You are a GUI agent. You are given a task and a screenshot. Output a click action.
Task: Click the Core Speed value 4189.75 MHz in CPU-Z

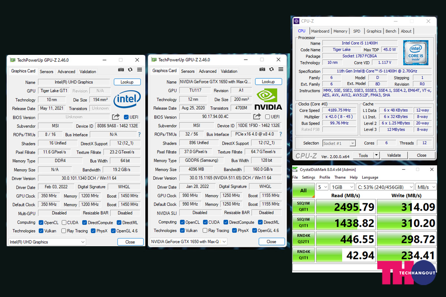[339, 110]
